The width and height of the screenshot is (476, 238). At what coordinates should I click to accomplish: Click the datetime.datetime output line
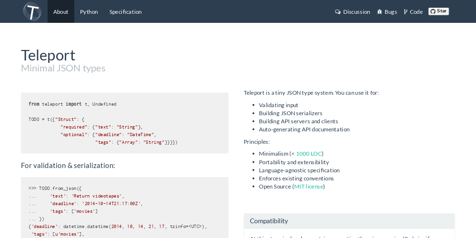click(118, 227)
